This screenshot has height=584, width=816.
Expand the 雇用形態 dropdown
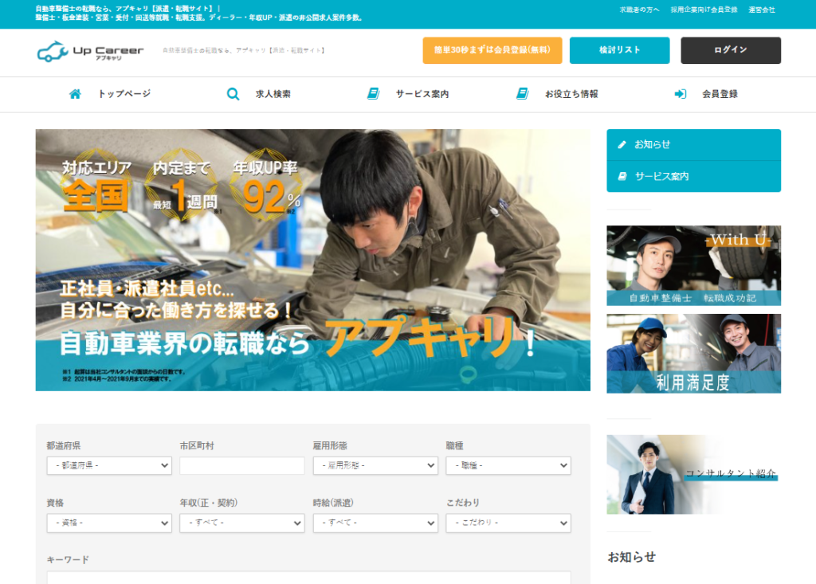pos(375,465)
